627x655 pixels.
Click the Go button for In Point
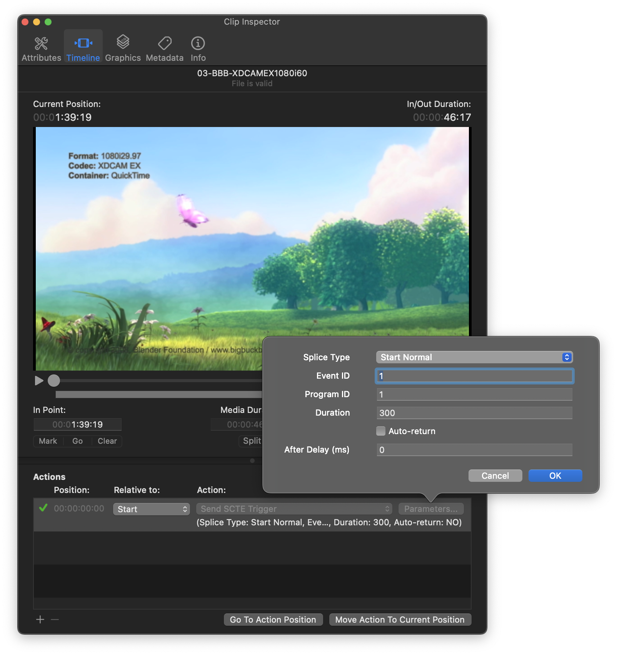[x=77, y=441]
